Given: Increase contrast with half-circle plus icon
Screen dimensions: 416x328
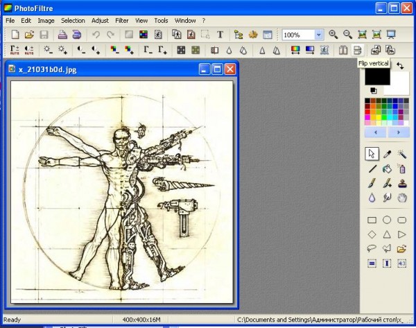Looking at the screenshot, I should click(96, 50).
